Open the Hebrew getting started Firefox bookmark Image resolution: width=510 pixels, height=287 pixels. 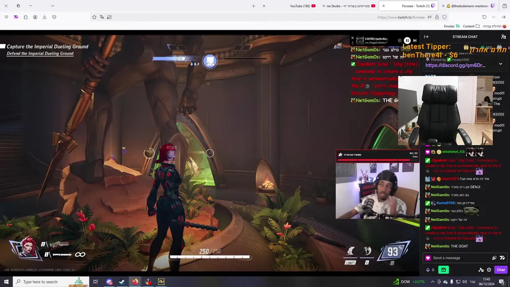coord(494,26)
